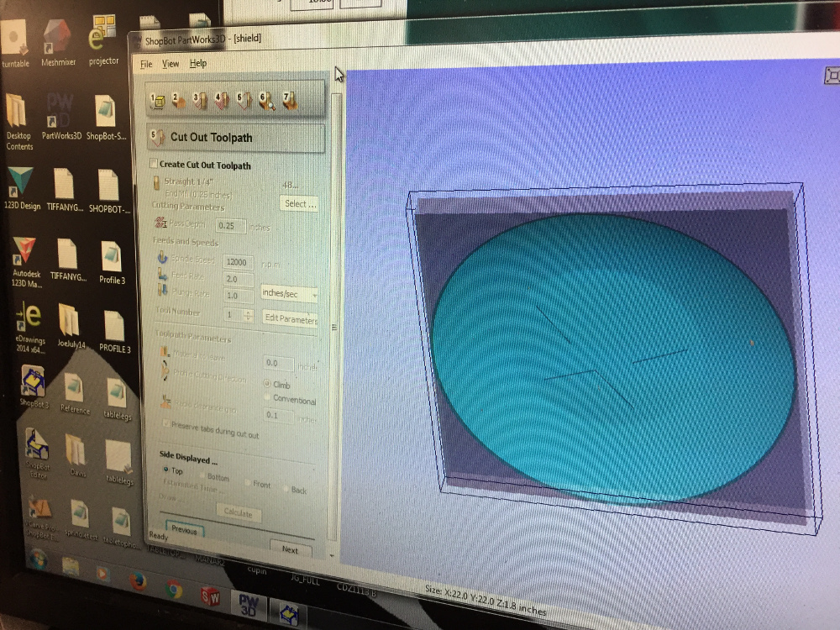840x630 pixels.
Task: Click the Rapid clearance gap 0.1 field
Action: pos(278,415)
